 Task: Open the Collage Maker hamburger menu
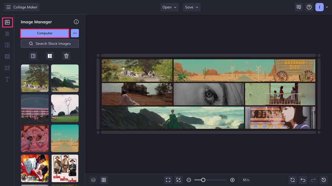click(8, 7)
